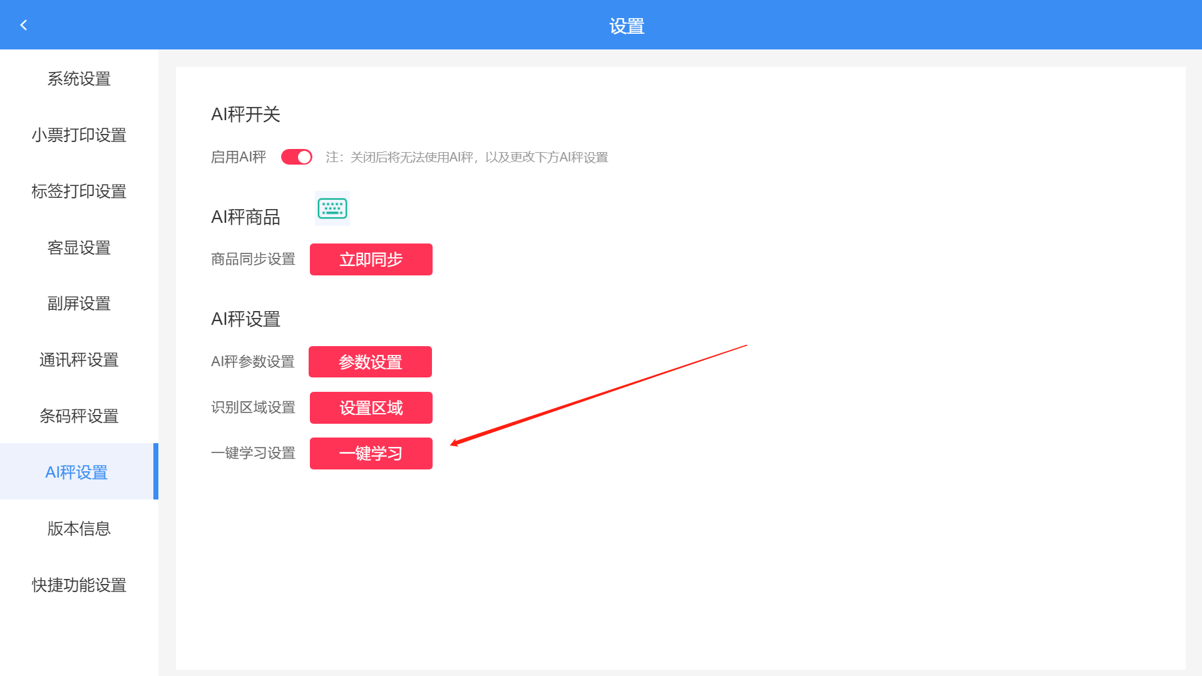Select the AI秤设置 sidebar item

79,471
